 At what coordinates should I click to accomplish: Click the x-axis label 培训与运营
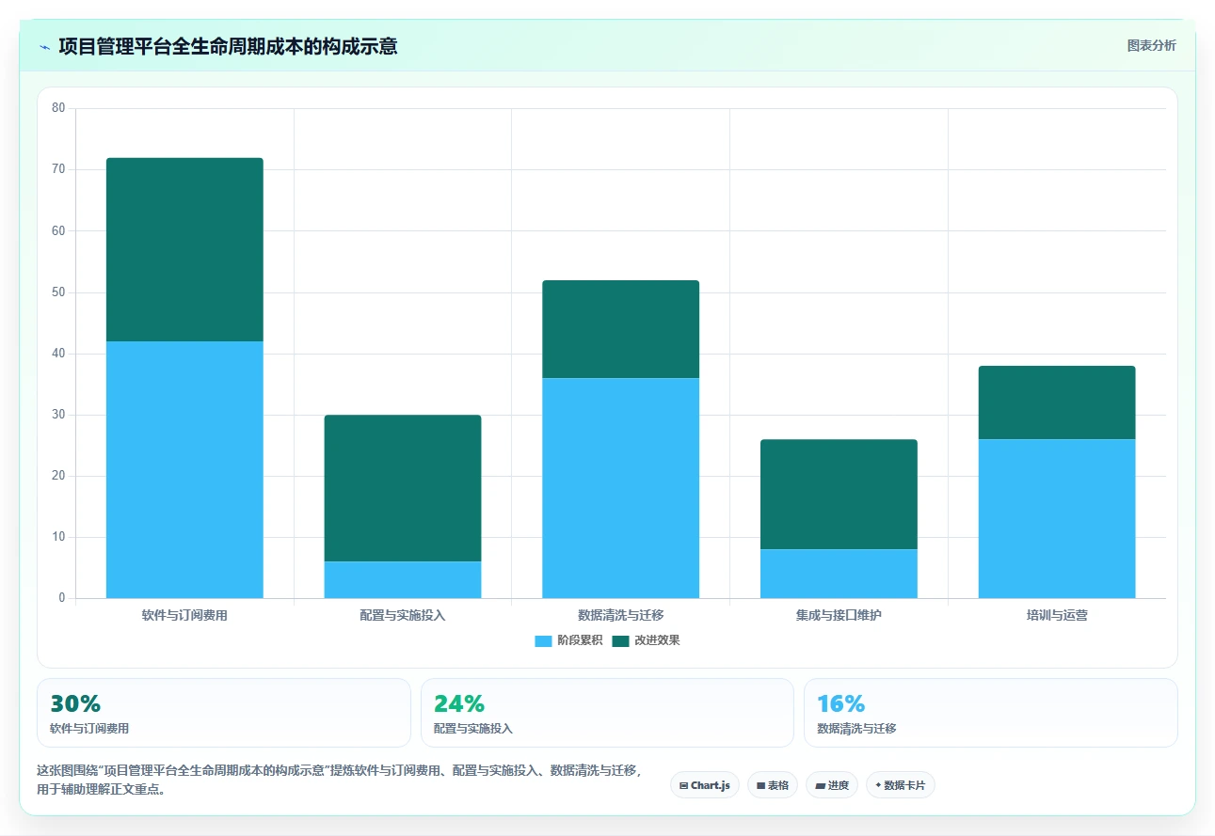tap(1057, 616)
